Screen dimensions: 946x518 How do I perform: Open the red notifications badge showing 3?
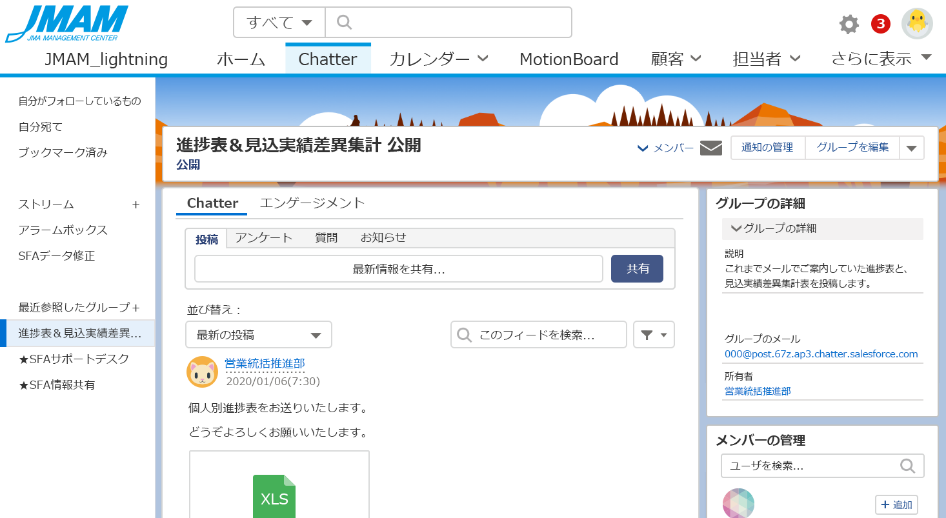point(880,25)
